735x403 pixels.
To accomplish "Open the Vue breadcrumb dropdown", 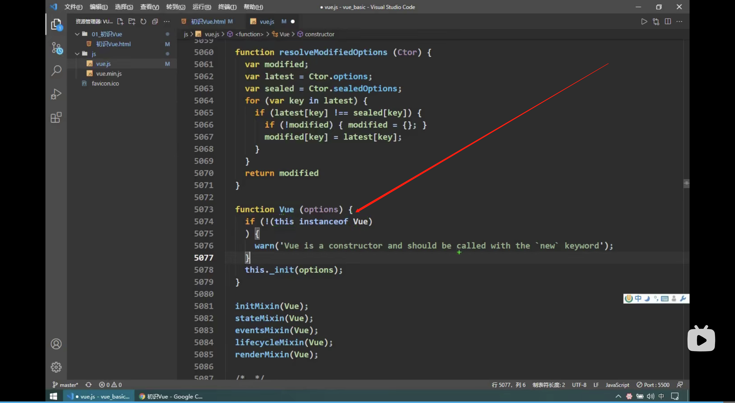I will (284, 34).
